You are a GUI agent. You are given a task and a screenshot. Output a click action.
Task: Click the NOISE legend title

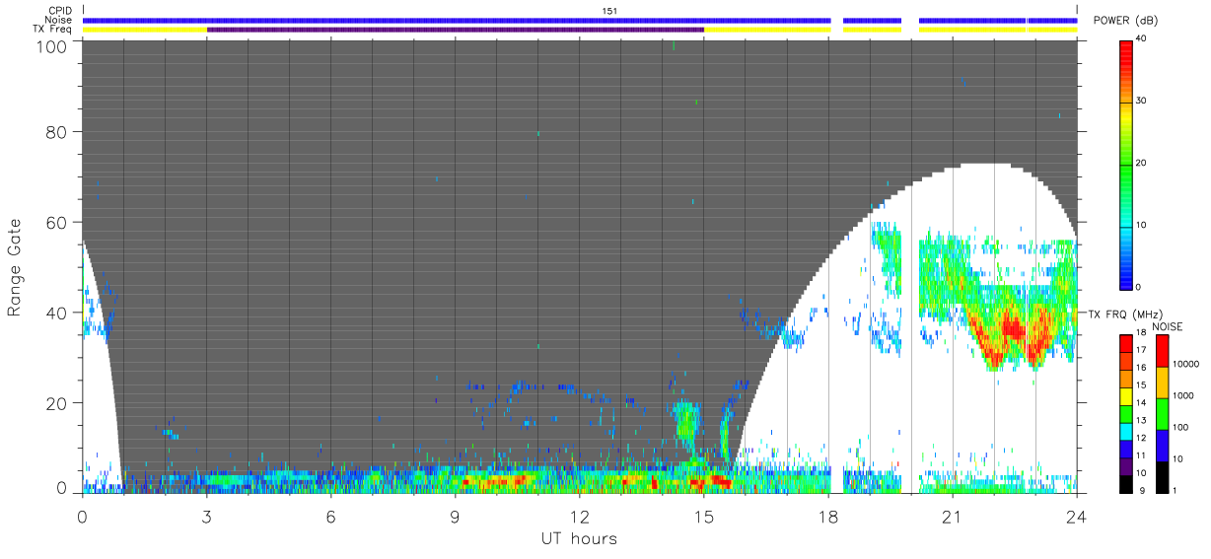pos(1168,326)
